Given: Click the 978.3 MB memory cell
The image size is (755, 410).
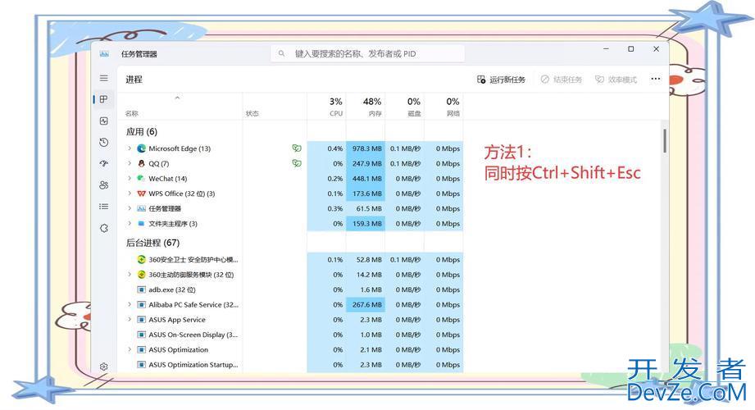Looking at the screenshot, I should (x=366, y=148).
